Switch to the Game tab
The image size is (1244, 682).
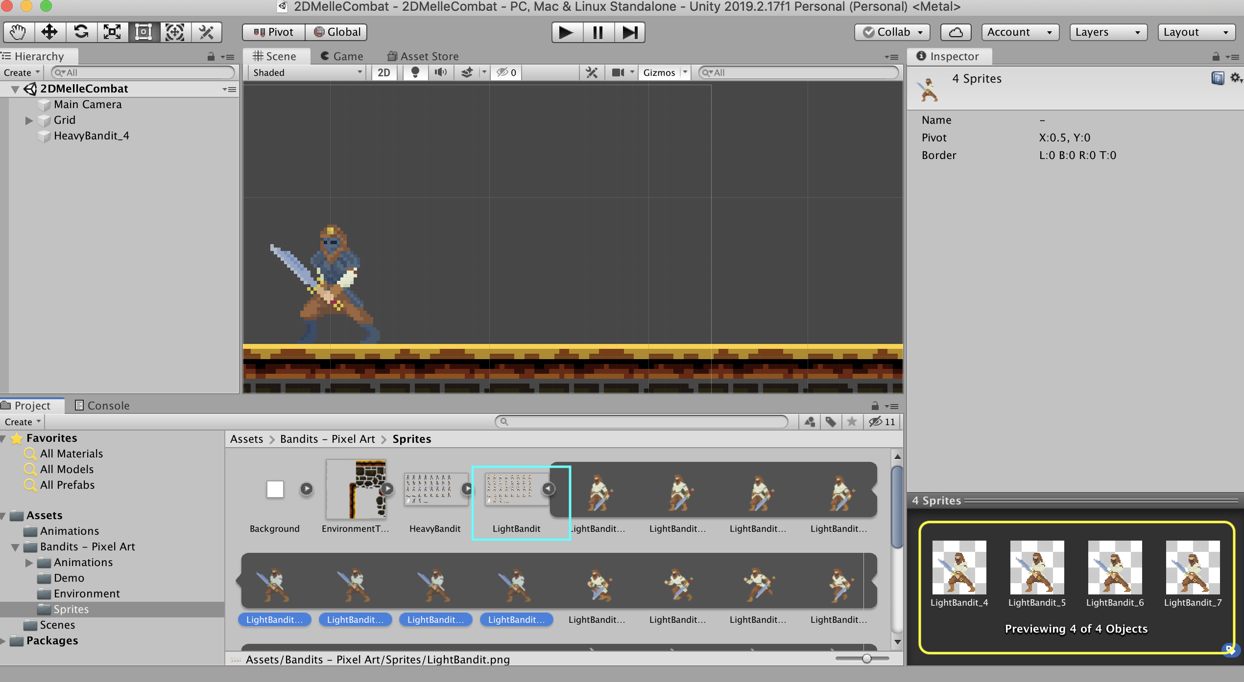pos(342,56)
